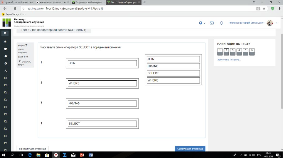Collapse sidebar with the top arrow icon
Viewport: 283px width, 158px height.
point(5,33)
